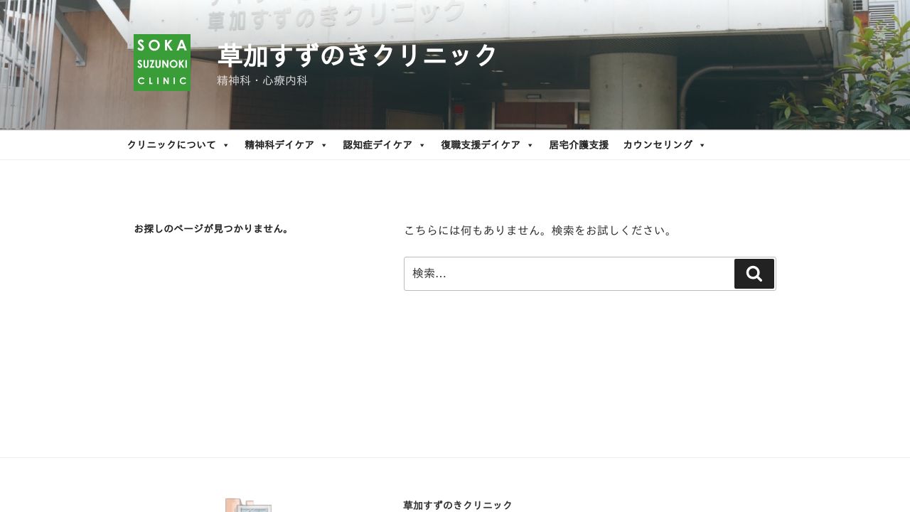Open the クリニックについて navigation menu
910x512 pixels.
(x=172, y=144)
